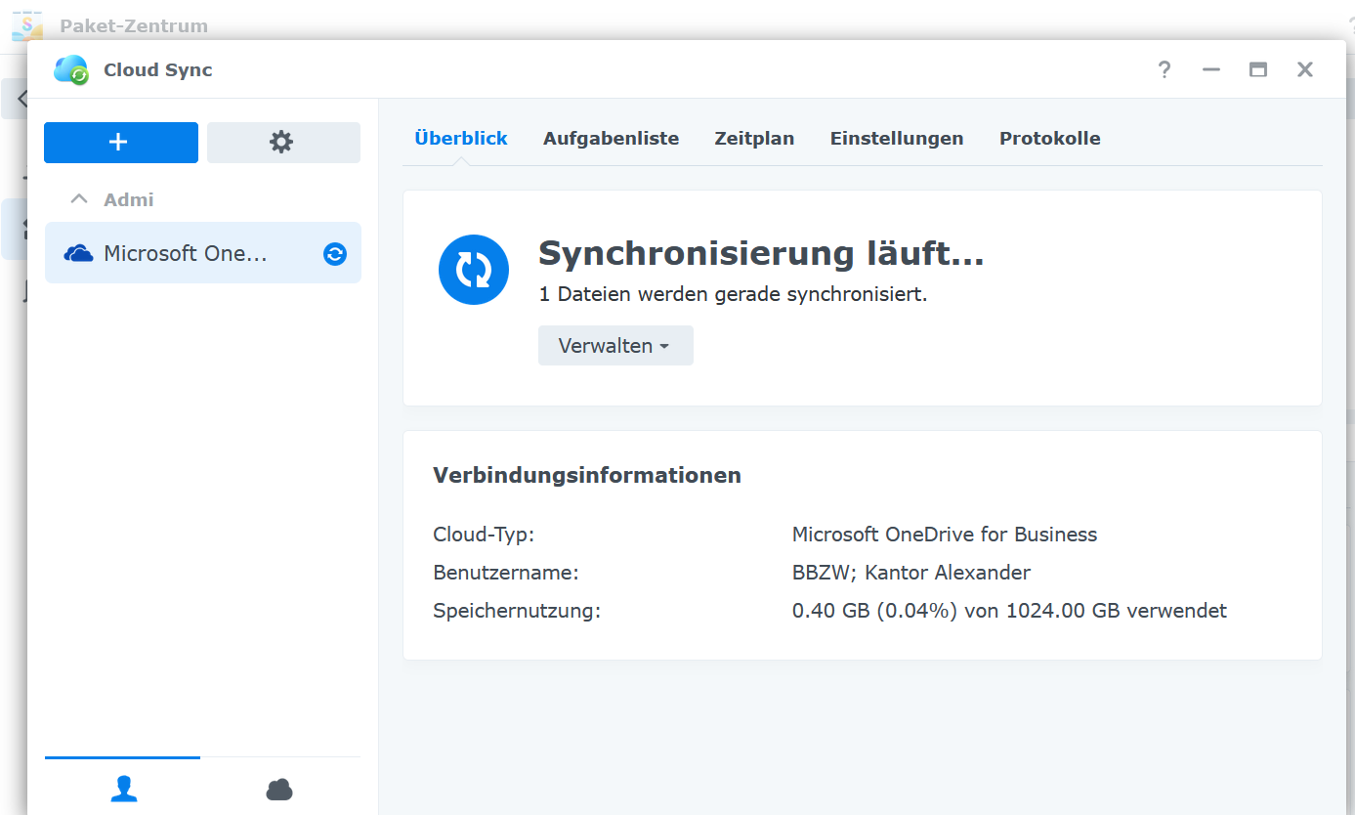This screenshot has width=1355, height=815.
Task: Maximize the Cloud Sync window
Action: (1258, 69)
